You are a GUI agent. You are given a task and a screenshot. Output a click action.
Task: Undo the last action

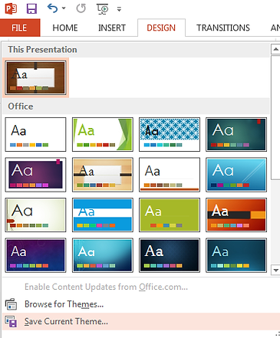point(53,8)
